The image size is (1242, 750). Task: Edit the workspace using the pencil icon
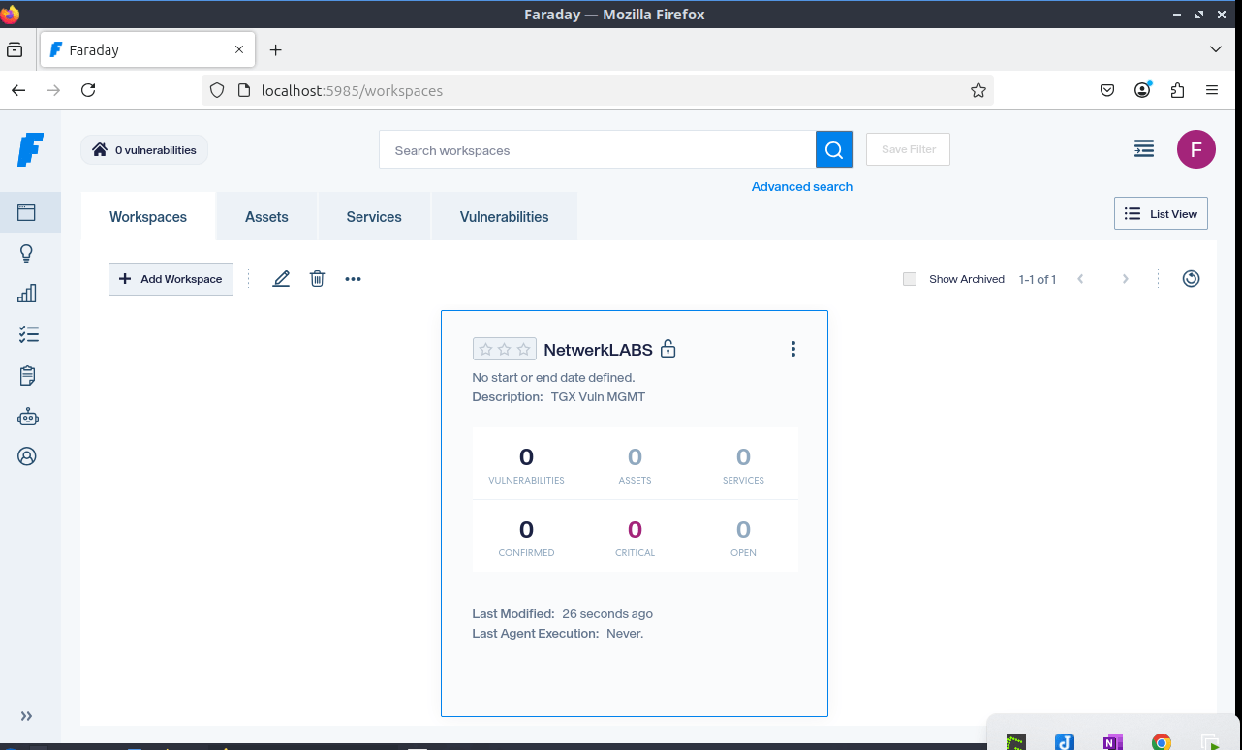tap(281, 278)
